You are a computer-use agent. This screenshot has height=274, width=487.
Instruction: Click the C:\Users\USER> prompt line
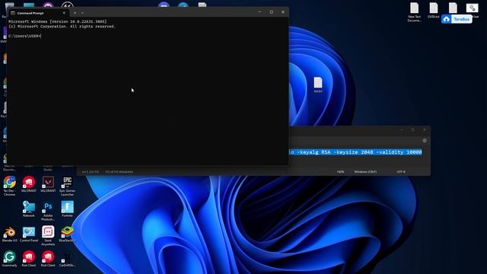(25, 36)
